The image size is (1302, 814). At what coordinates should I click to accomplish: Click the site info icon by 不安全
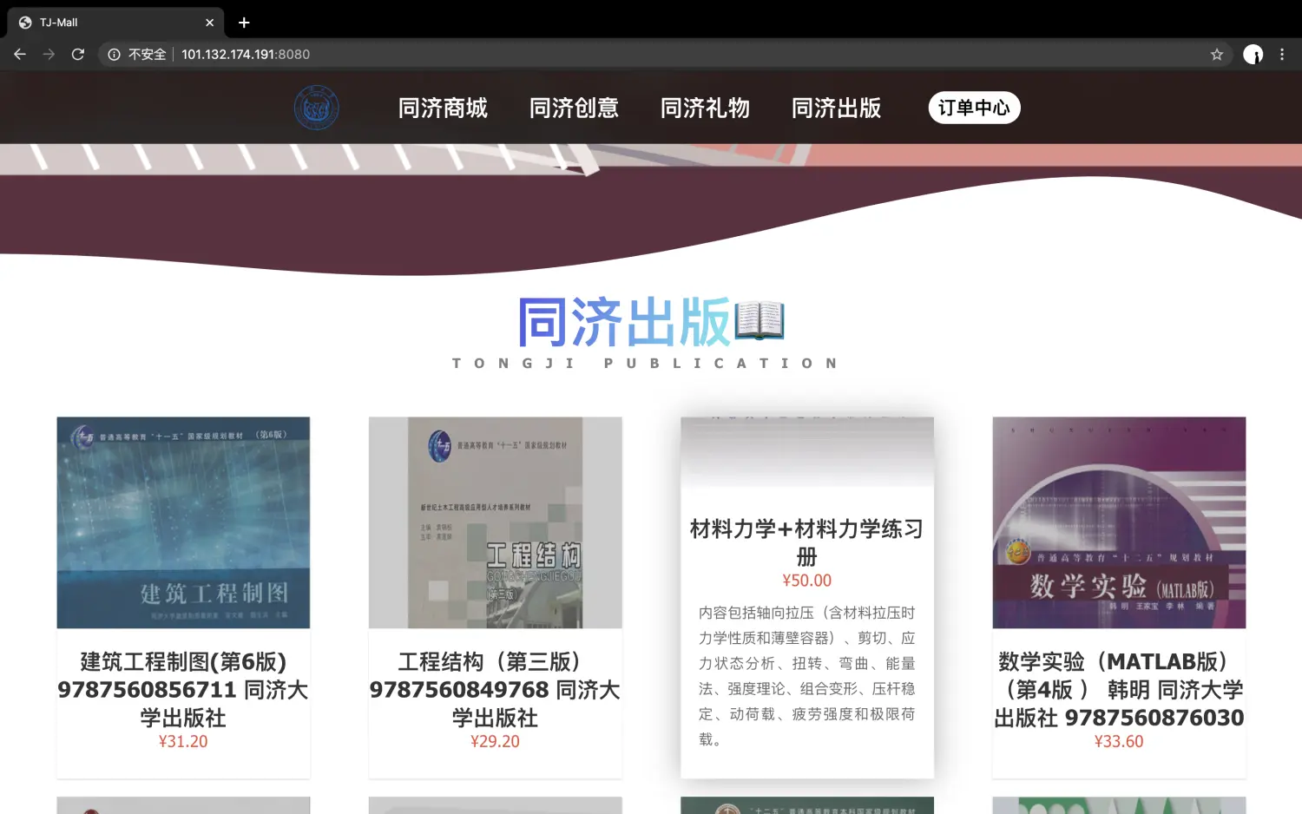(x=114, y=54)
